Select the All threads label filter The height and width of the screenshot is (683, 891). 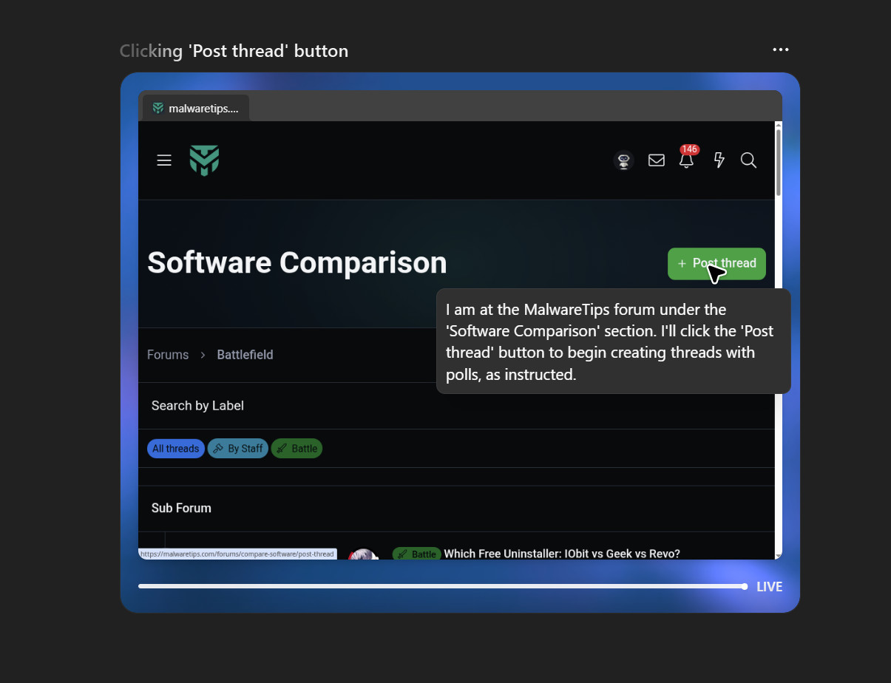(x=176, y=449)
